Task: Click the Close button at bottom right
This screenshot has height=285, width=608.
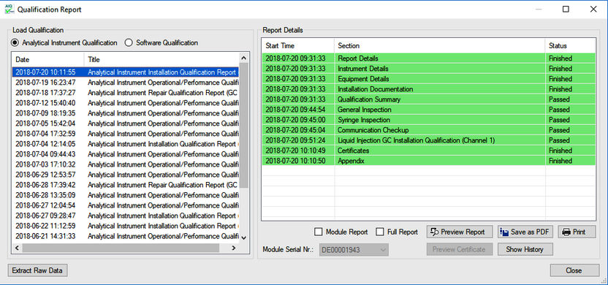Action: (574, 270)
